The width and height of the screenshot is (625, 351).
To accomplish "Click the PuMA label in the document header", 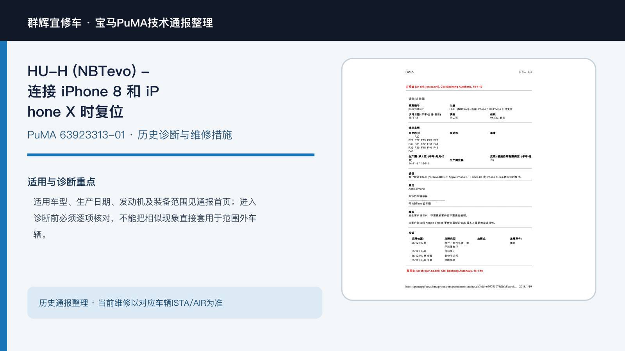I will [x=409, y=72].
